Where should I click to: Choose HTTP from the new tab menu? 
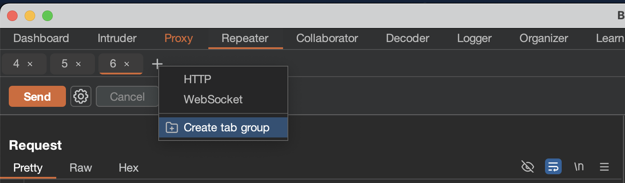pyautogui.click(x=197, y=79)
